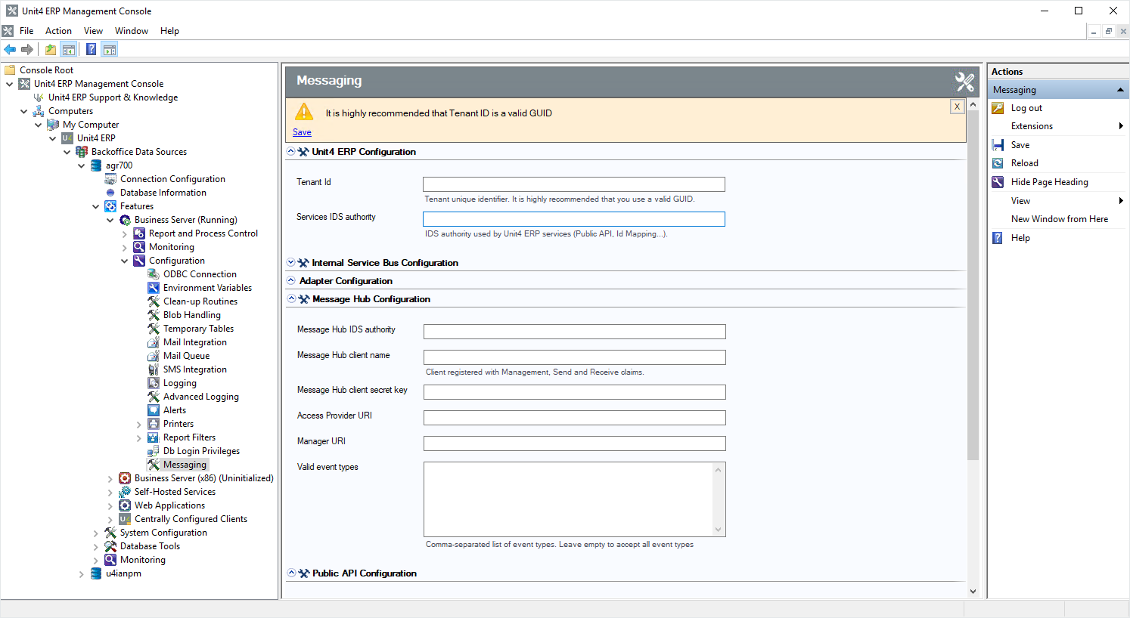The height and width of the screenshot is (618, 1130).
Task: Open the Alerts icon
Action: click(154, 410)
